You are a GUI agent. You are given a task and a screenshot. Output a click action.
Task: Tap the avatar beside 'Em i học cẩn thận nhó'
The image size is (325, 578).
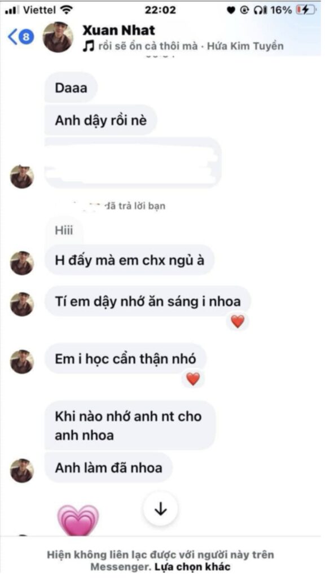22,362
